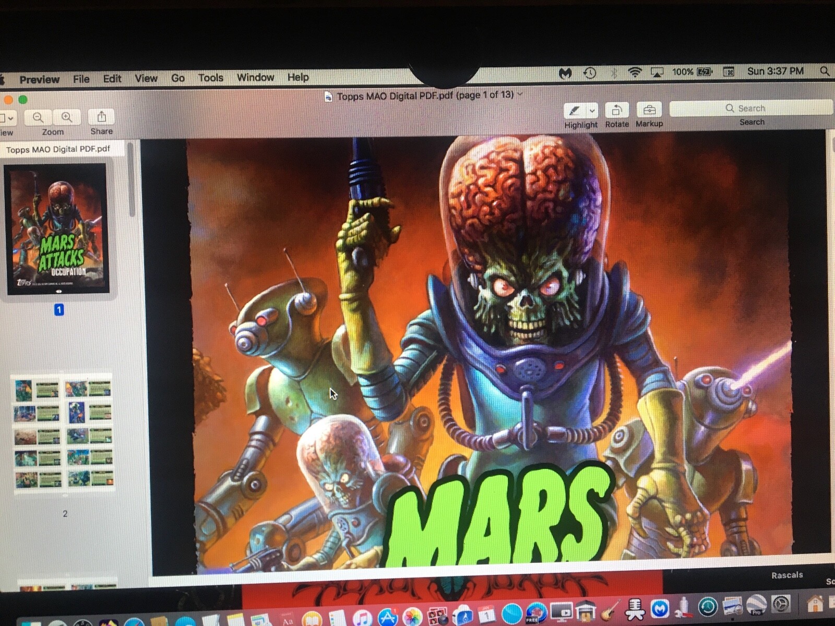Viewport: 835px width, 626px height.
Task: Click the Malwarebytes menu bar icon
Action: 565,74
